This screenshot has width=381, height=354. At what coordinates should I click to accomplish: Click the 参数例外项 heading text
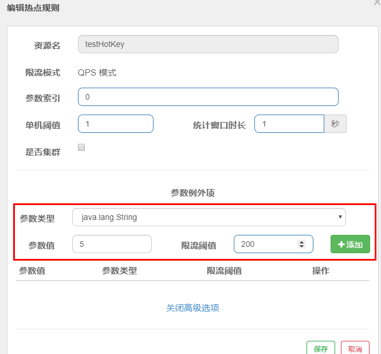click(193, 193)
